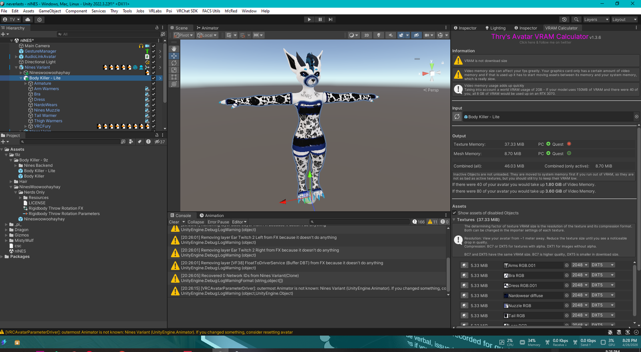Mute scene audio icon
The height and width of the screenshot is (352, 641).
pos(391,35)
